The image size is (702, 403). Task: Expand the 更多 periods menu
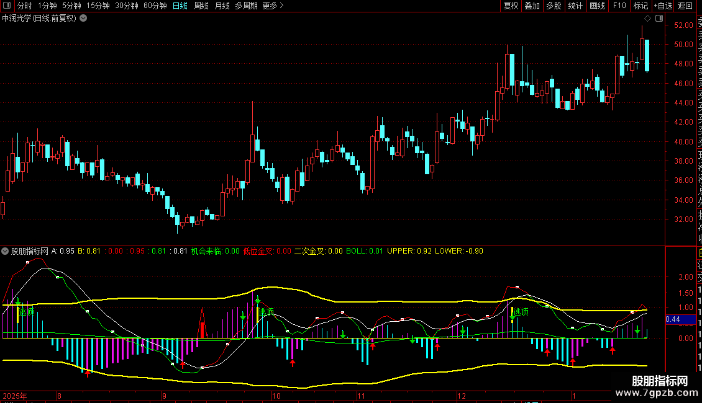click(273, 6)
